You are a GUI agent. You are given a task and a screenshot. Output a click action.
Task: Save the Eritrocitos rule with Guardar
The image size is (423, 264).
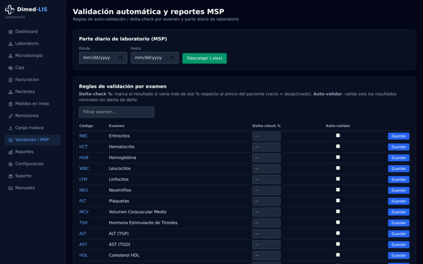[399, 136]
